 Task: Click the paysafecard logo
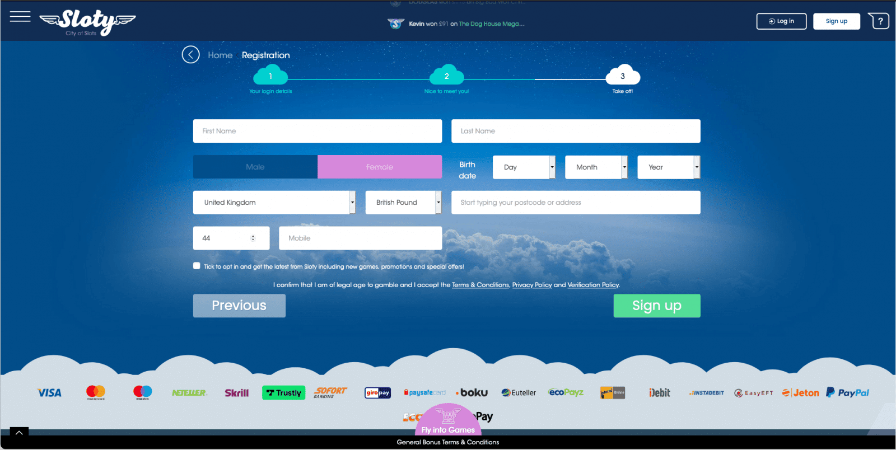click(424, 393)
